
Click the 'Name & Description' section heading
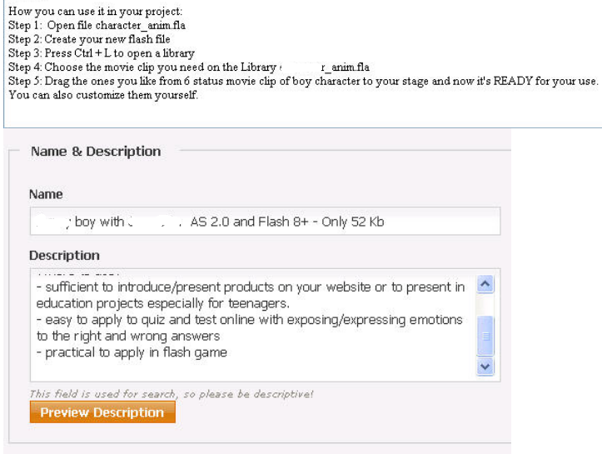coord(96,152)
